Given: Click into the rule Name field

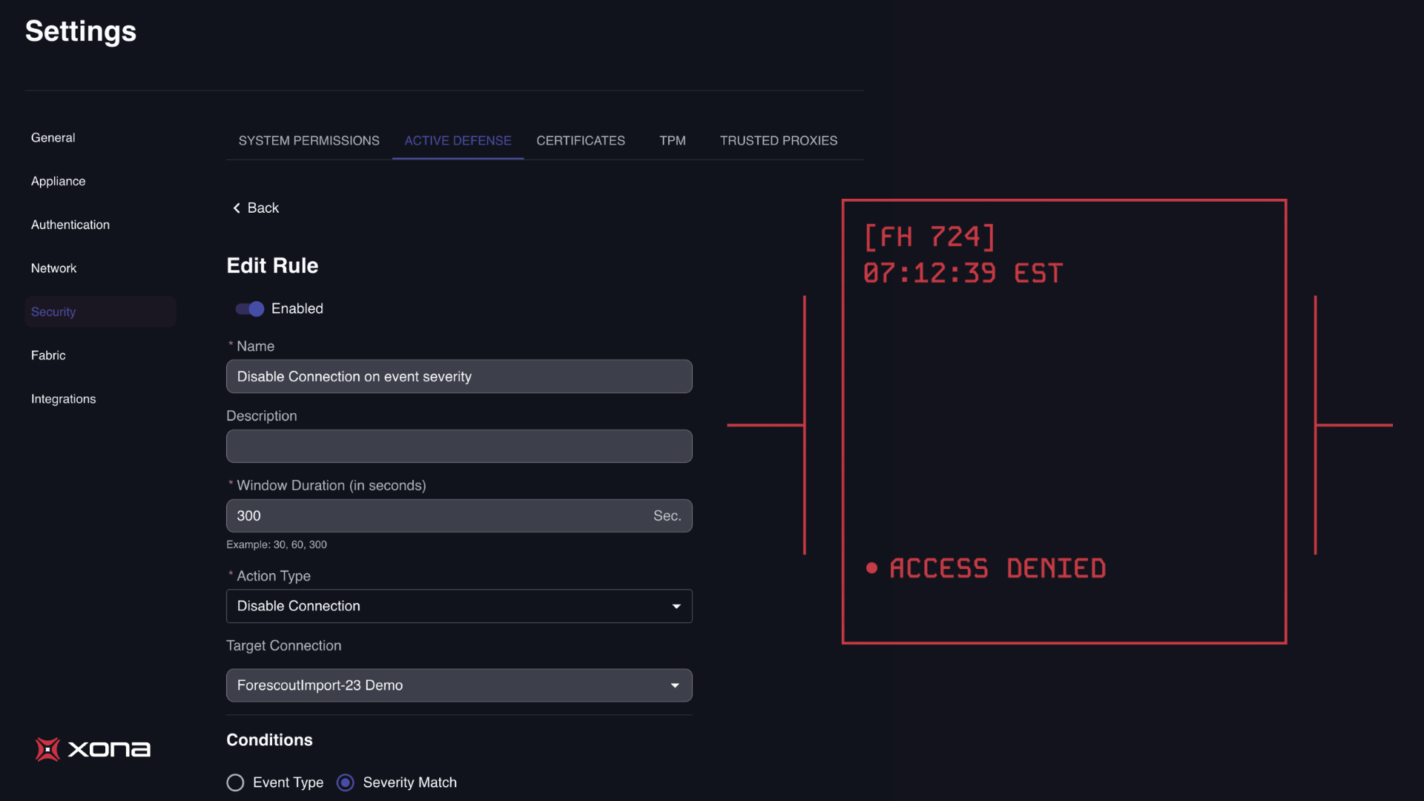Looking at the screenshot, I should [x=458, y=377].
